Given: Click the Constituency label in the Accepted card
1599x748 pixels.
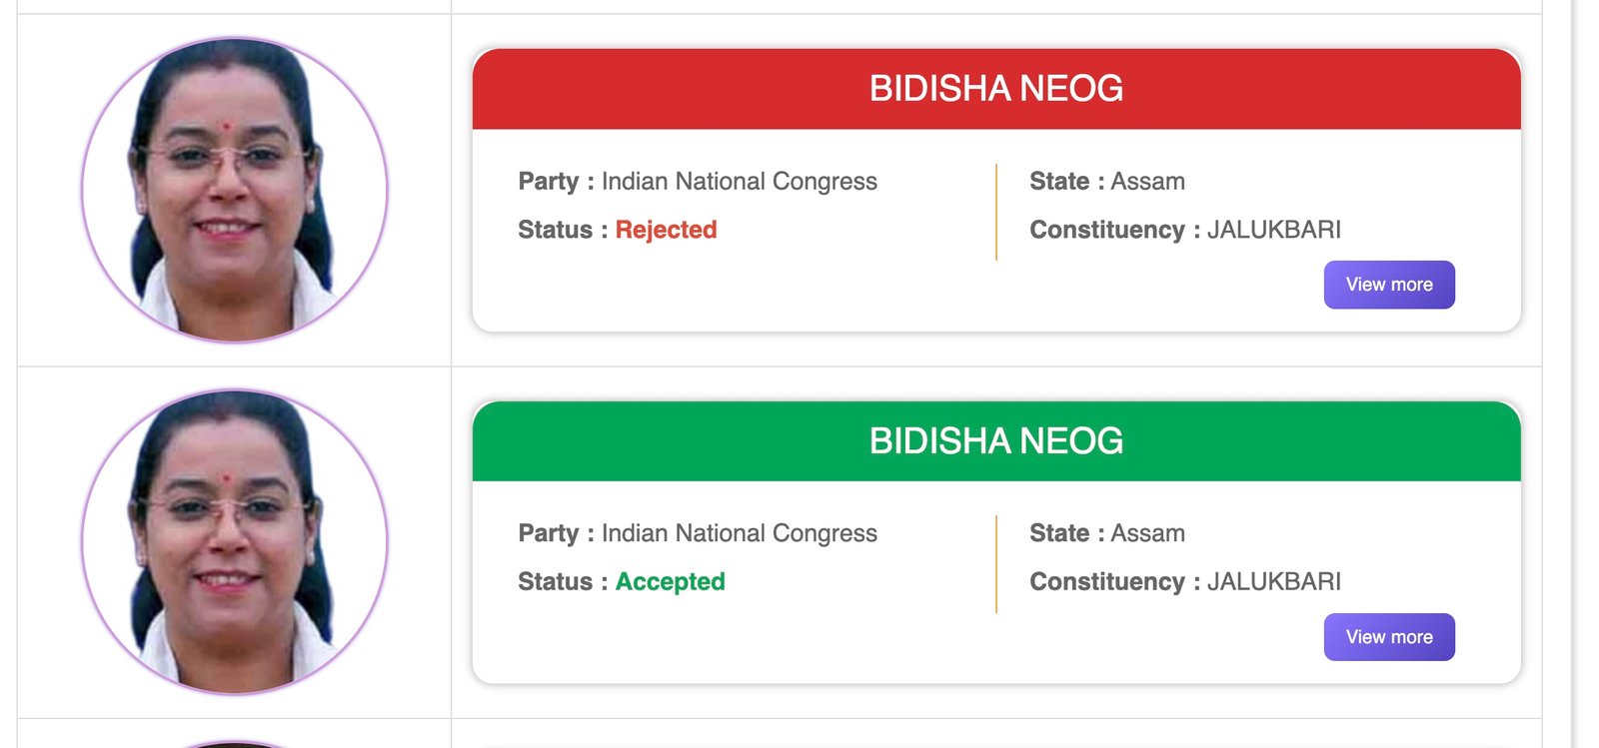Looking at the screenshot, I should pyautogui.click(x=1106, y=582).
